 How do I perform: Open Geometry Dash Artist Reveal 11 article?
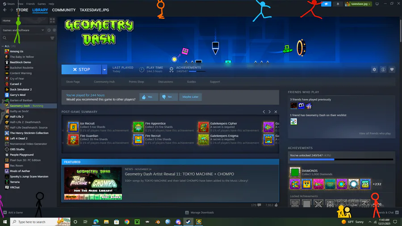(x=180, y=174)
